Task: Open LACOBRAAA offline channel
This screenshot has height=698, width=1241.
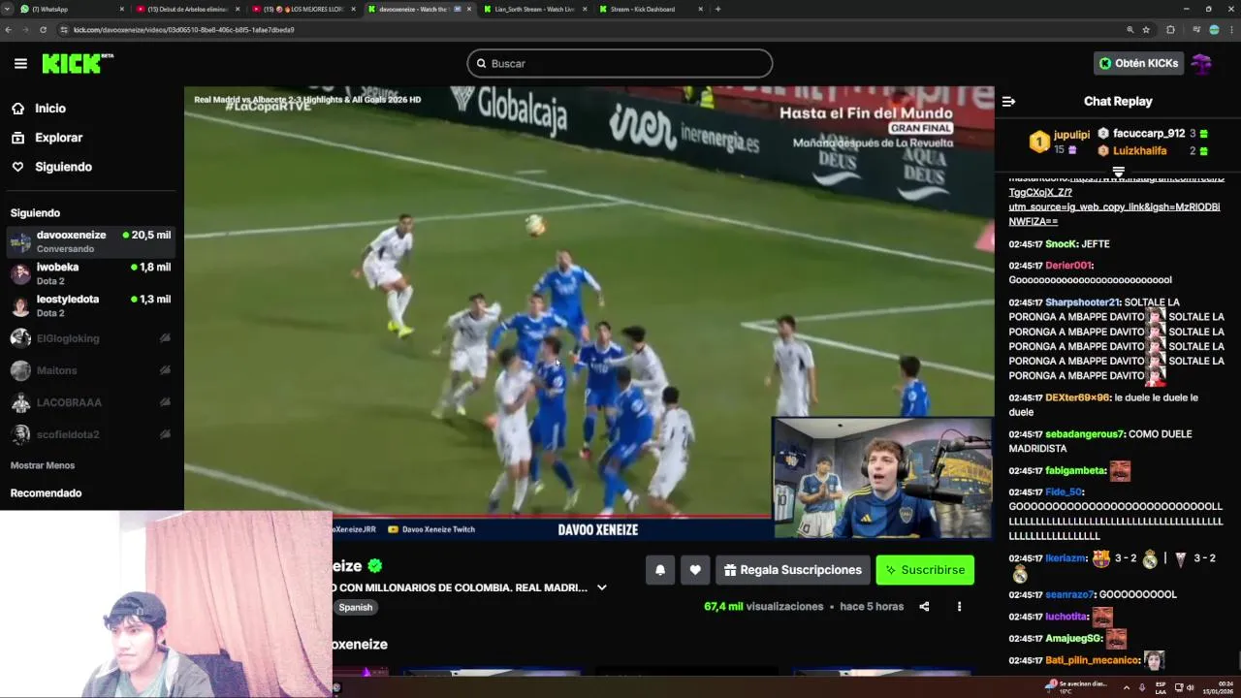Action: click(90, 402)
